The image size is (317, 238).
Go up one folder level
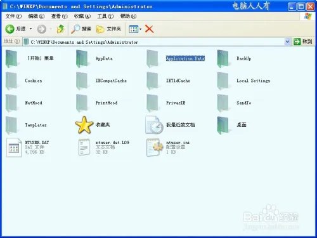(x=61, y=29)
